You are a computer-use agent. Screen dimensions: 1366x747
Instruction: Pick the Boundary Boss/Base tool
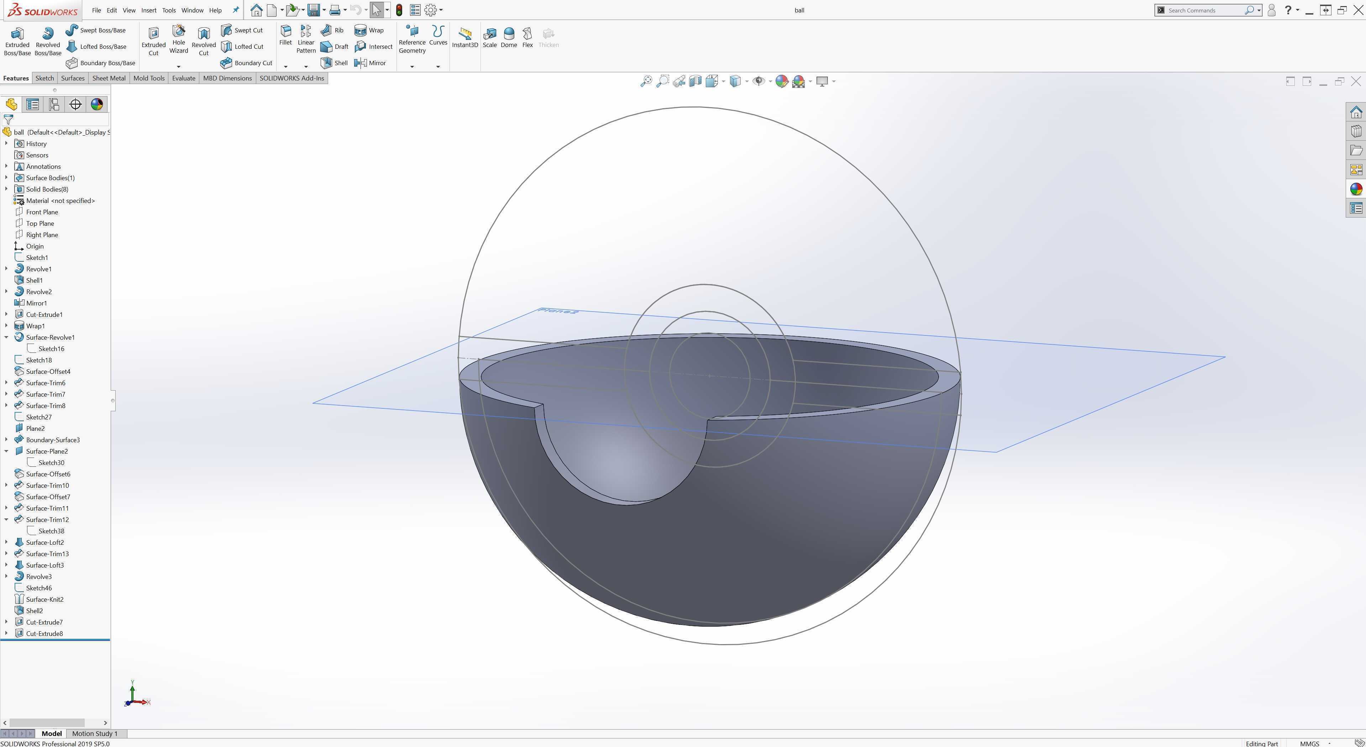pyautogui.click(x=101, y=63)
